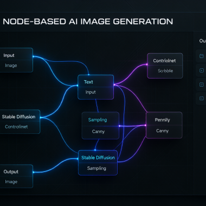This screenshot has height=206, width=206.
Task: Select the Input node title above Image
Action: click(x=9, y=55)
